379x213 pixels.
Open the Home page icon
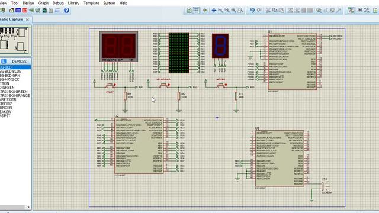point(11,11)
